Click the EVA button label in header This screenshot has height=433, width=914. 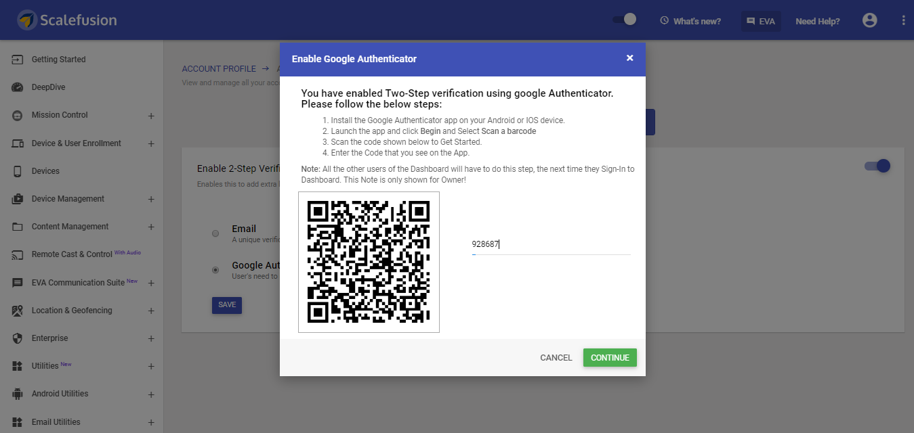tap(767, 22)
